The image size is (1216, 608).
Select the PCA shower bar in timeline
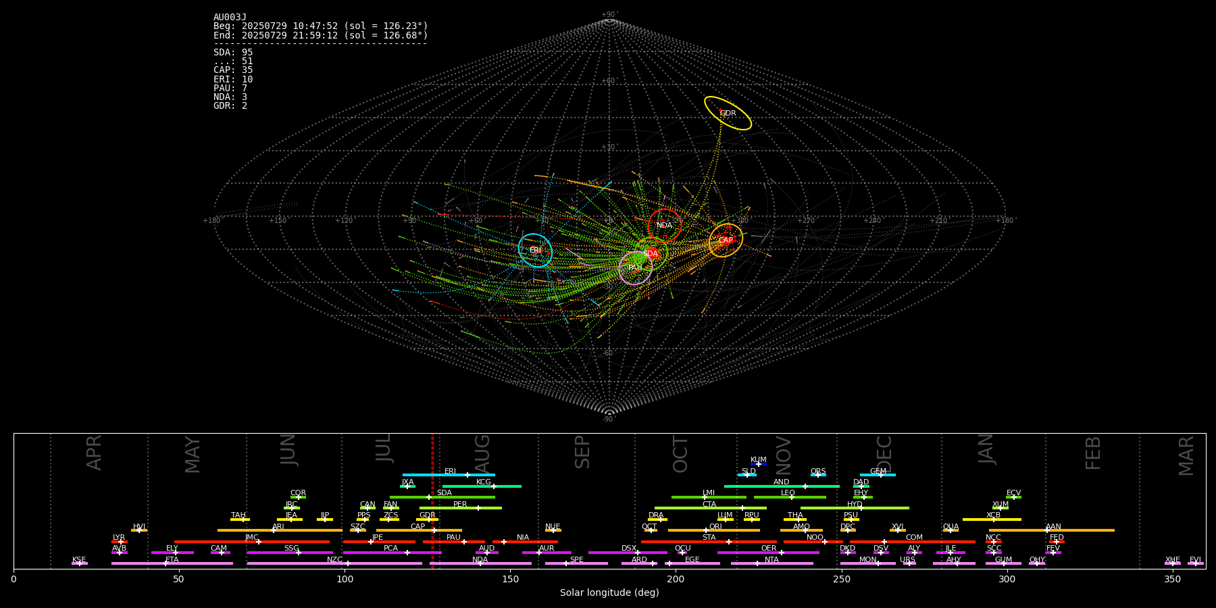392,553
